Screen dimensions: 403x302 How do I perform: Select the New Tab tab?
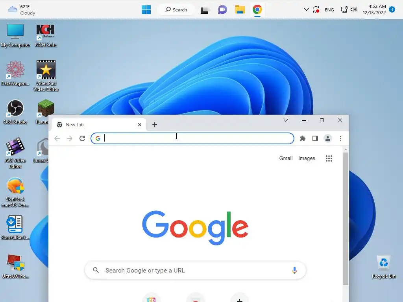click(99, 125)
